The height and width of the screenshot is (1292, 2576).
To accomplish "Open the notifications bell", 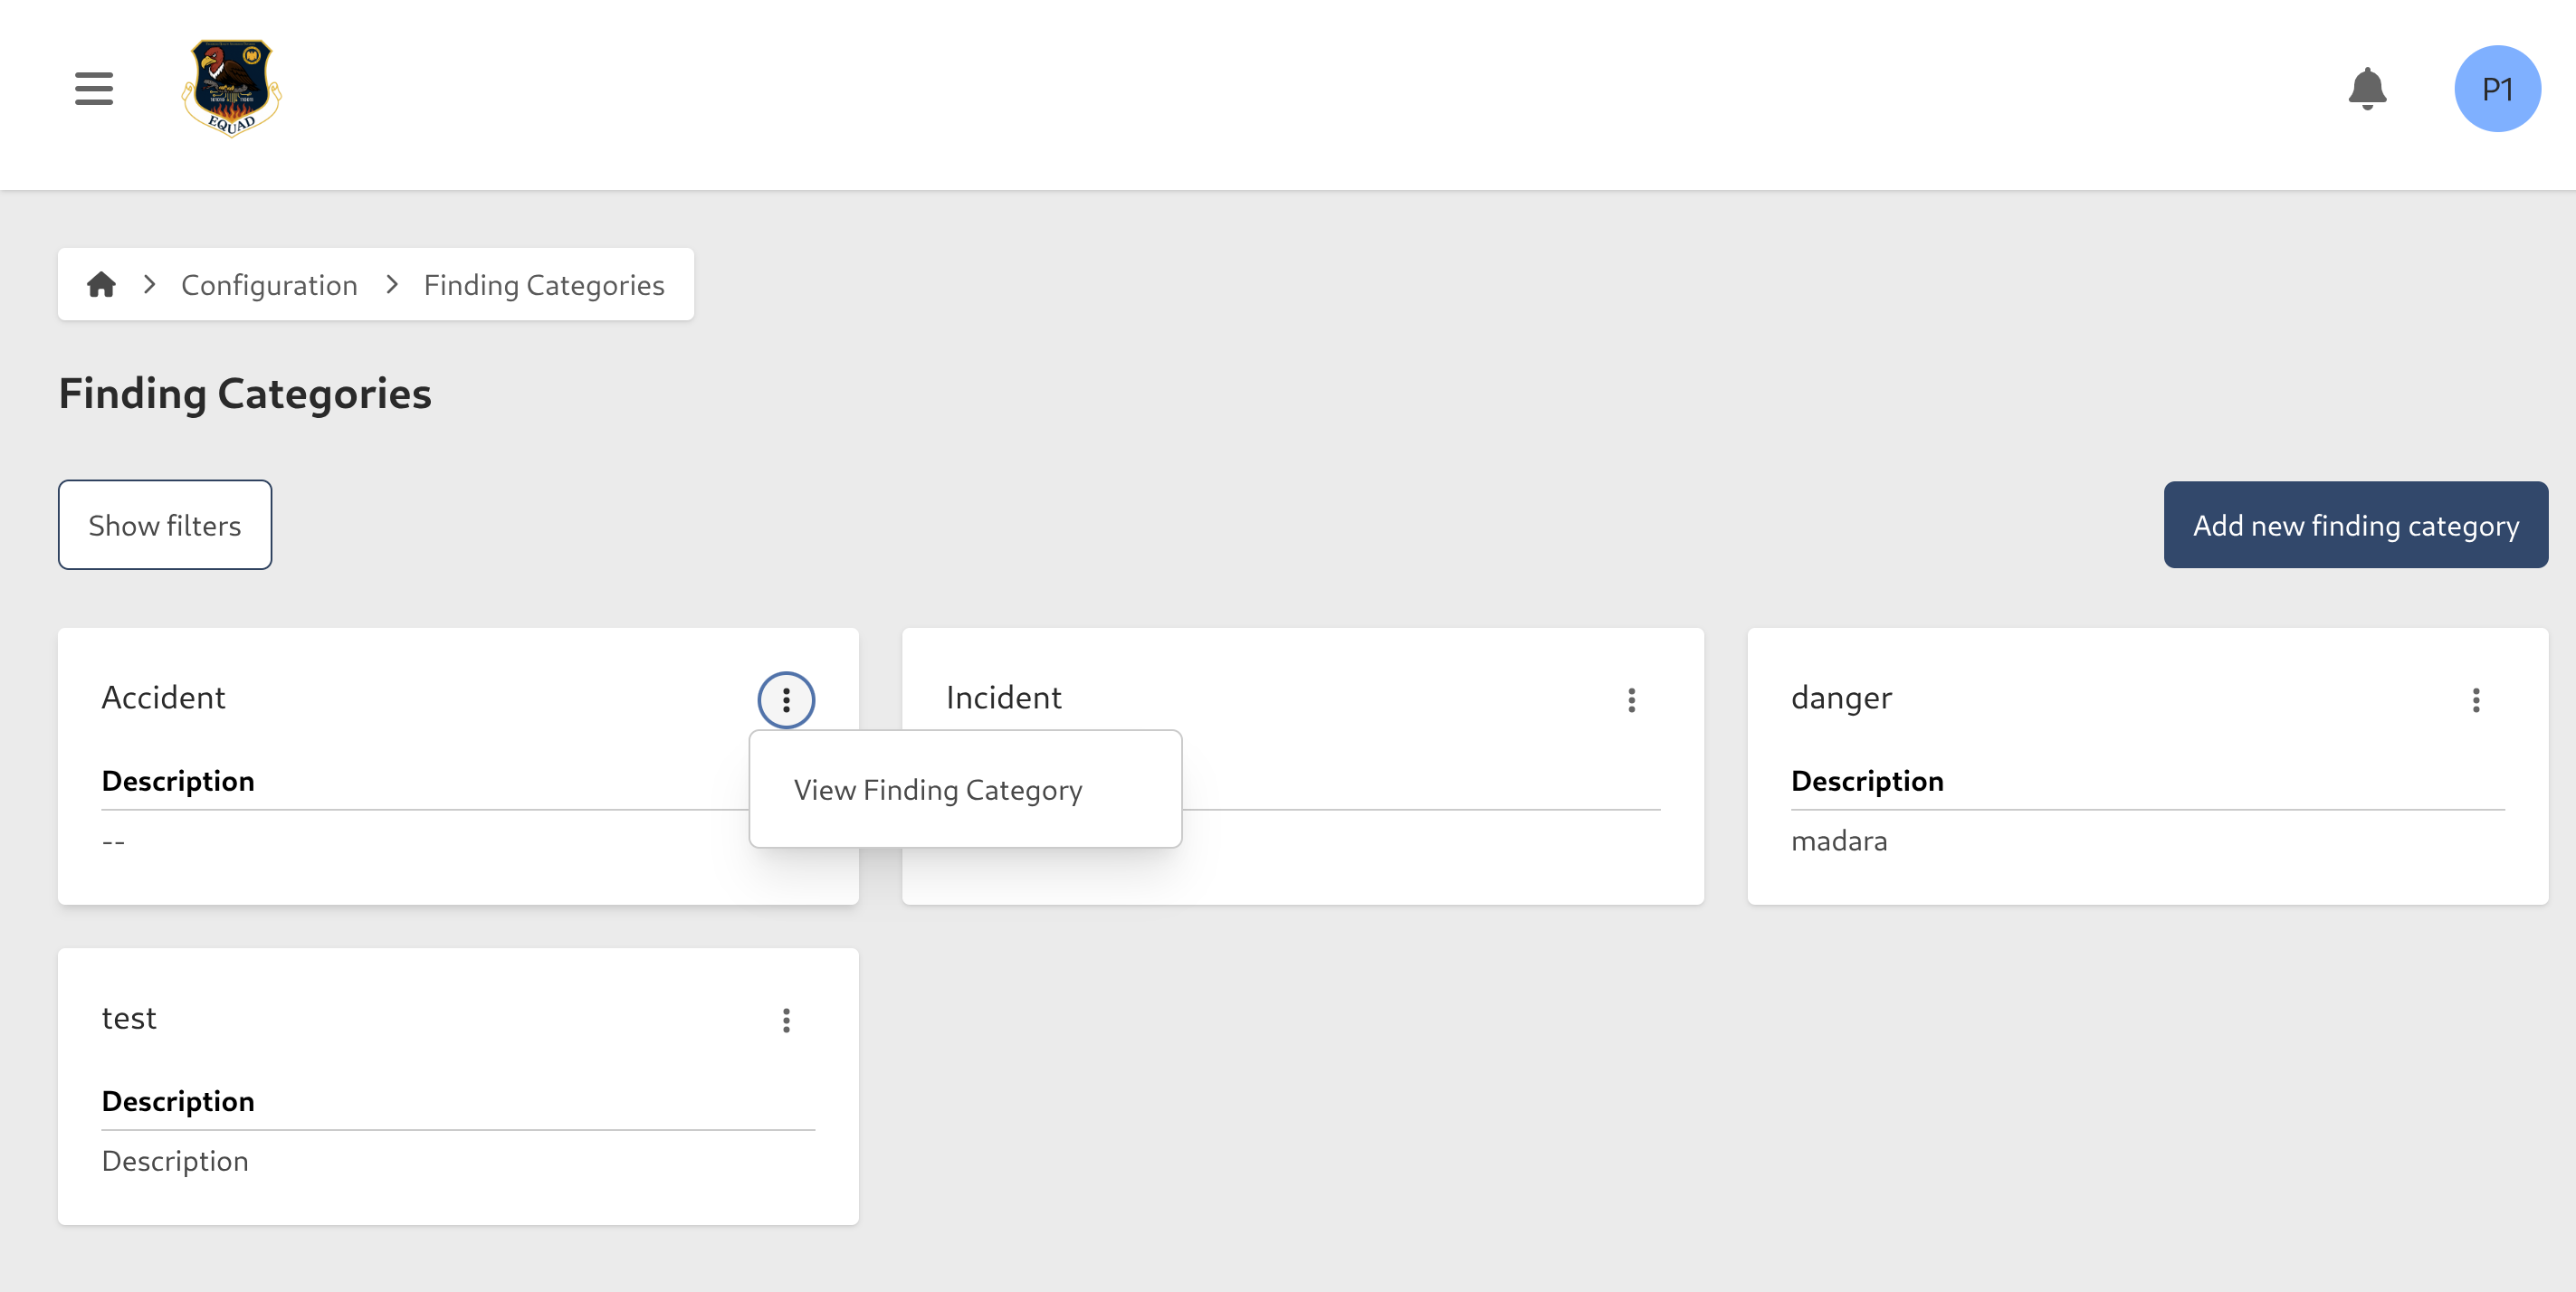I will pos(2367,88).
